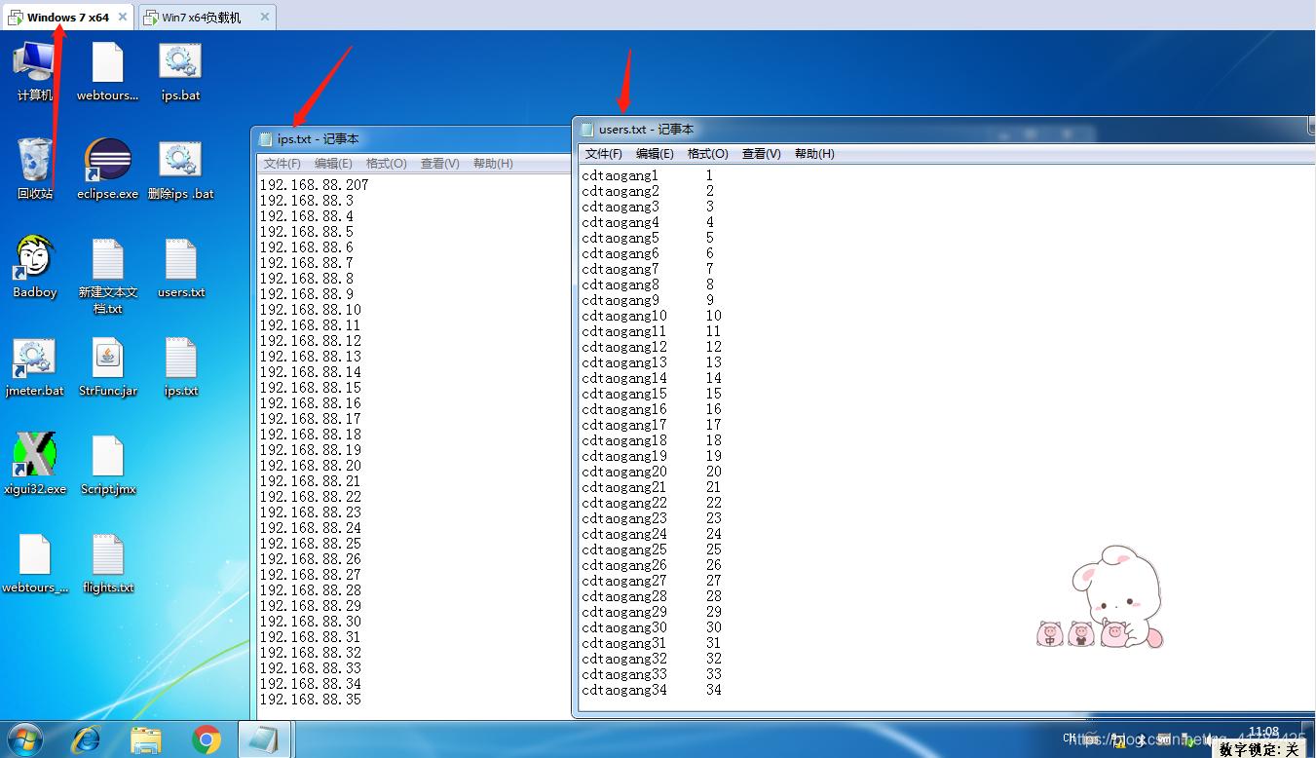The width and height of the screenshot is (1316, 758).
Task: Select ips.bat batch file icon
Action: point(180,72)
